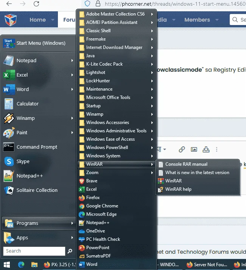Expand the K-Lite Codec Pack folder

(117, 64)
